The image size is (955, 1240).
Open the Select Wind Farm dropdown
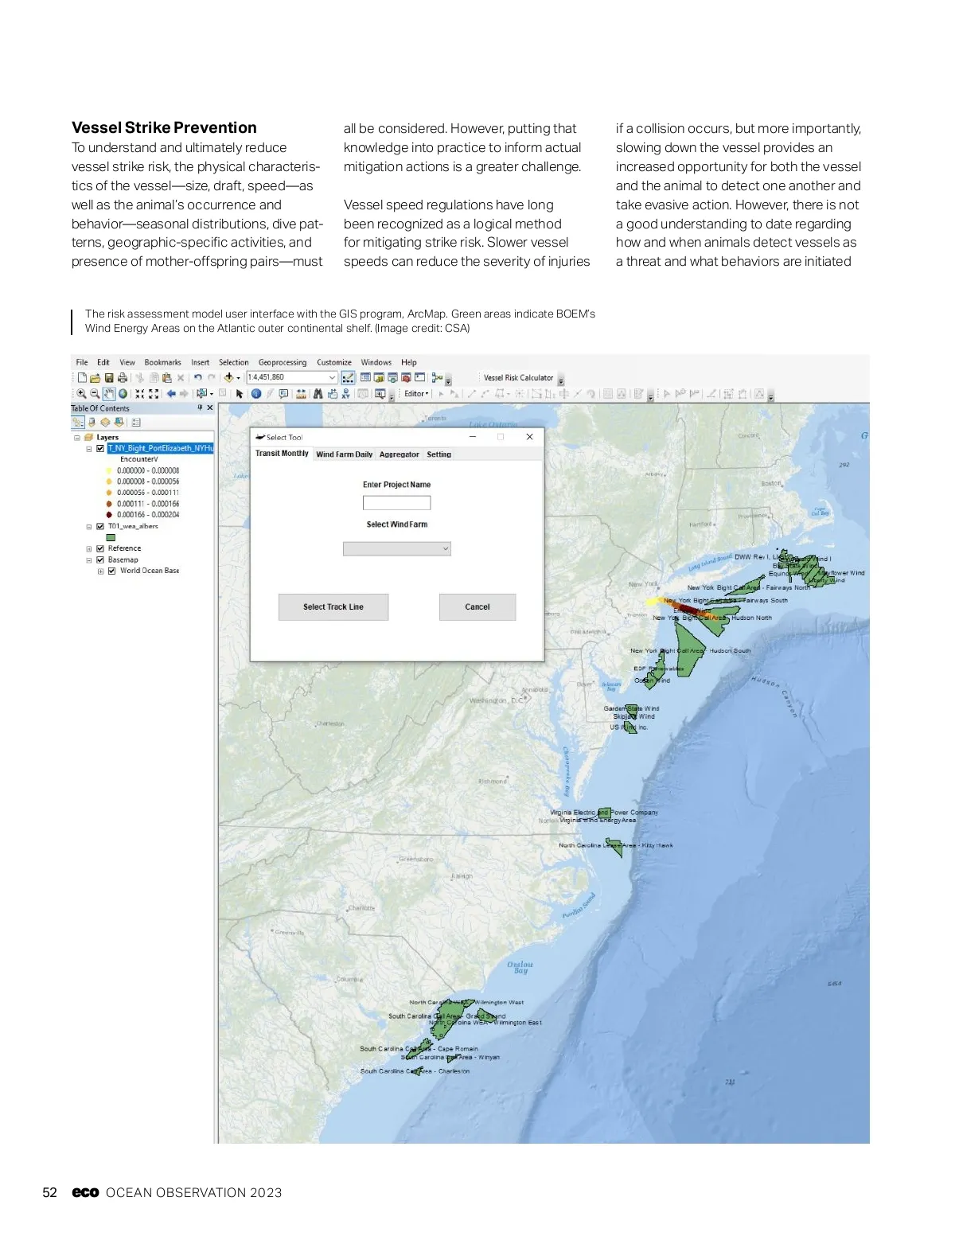pos(397,549)
